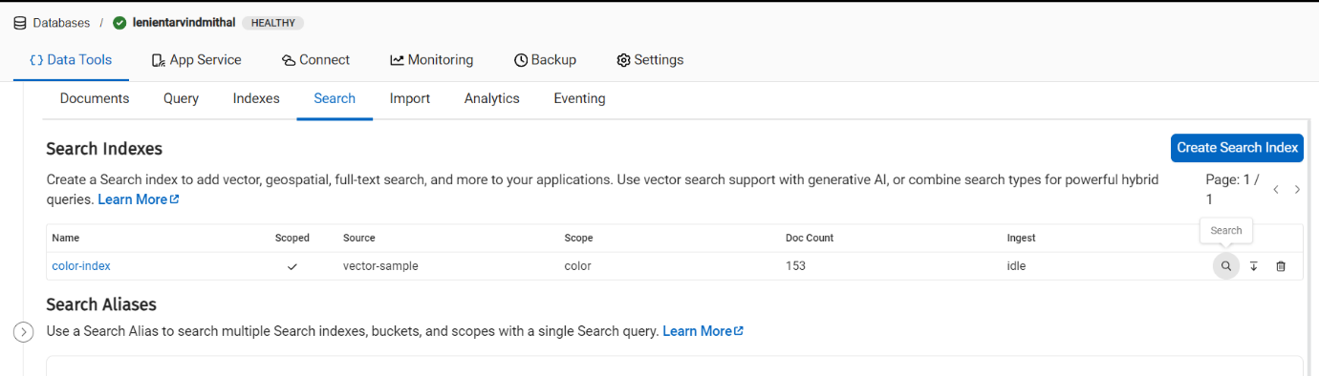
Task: Go to the Backup tab
Action: coord(545,60)
